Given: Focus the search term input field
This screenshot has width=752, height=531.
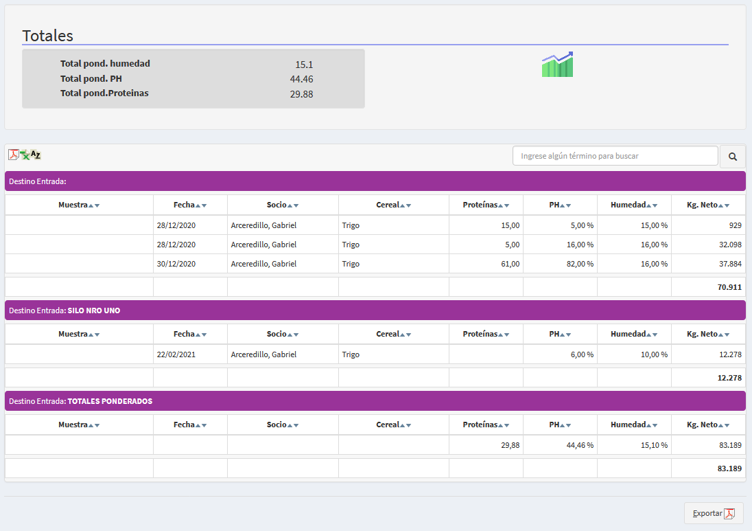Looking at the screenshot, I should pos(615,156).
